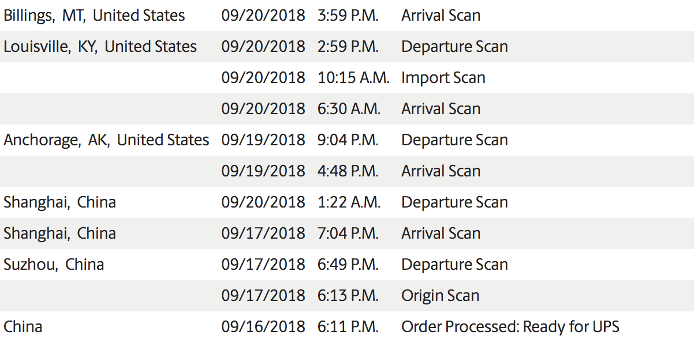Click Order Processed: Ready for UPS status

point(510,327)
